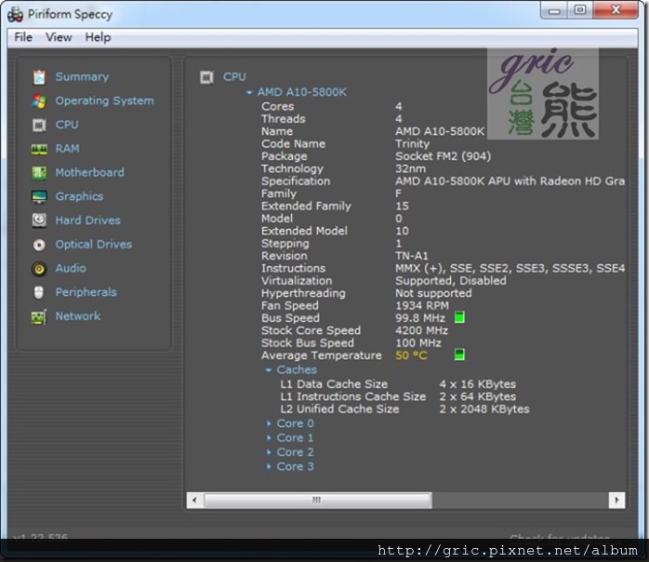Select the Hard Drives icon
649x562 pixels.
tap(39, 221)
